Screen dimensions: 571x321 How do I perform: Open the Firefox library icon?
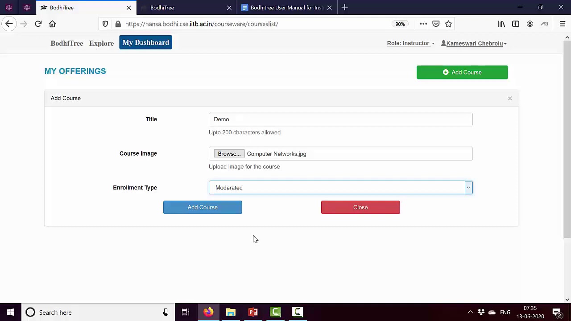click(501, 24)
